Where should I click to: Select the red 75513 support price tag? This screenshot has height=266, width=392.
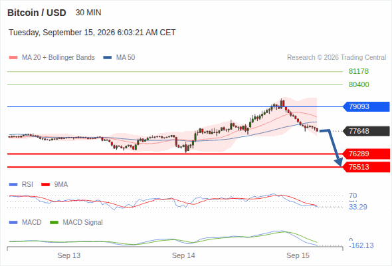tap(366, 167)
